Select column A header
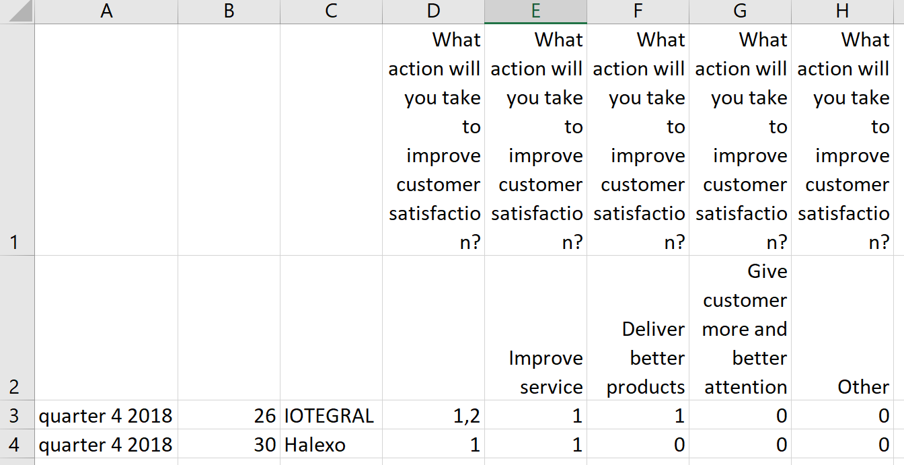The width and height of the screenshot is (904, 465). pos(106,11)
